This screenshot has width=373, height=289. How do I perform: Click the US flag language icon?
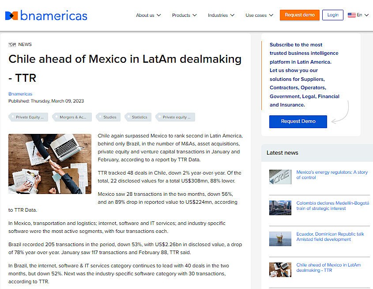pyautogui.click(x=351, y=15)
